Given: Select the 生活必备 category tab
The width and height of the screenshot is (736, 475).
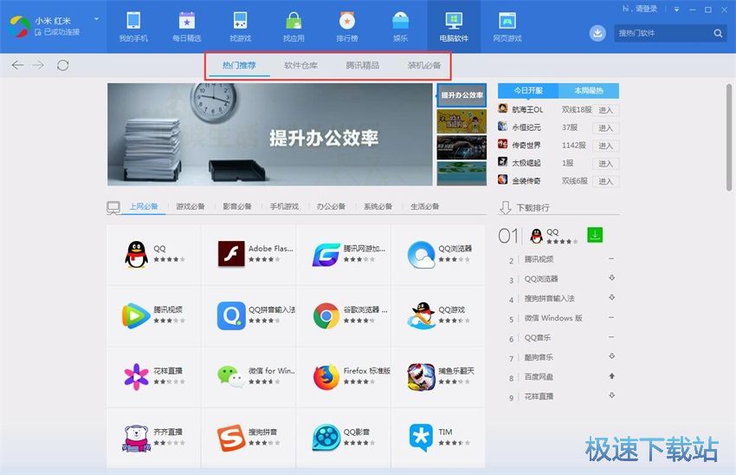Looking at the screenshot, I should (425, 206).
